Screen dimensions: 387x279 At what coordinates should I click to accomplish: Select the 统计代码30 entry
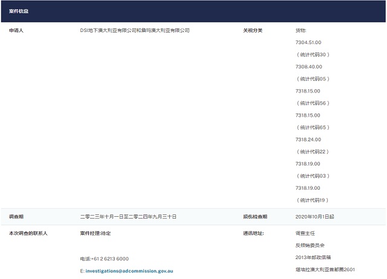pos(313,54)
